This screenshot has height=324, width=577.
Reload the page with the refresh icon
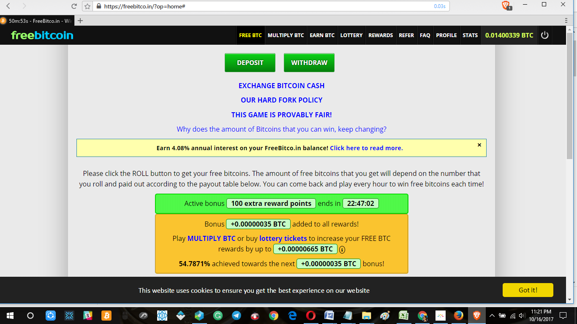pos(74,6)
